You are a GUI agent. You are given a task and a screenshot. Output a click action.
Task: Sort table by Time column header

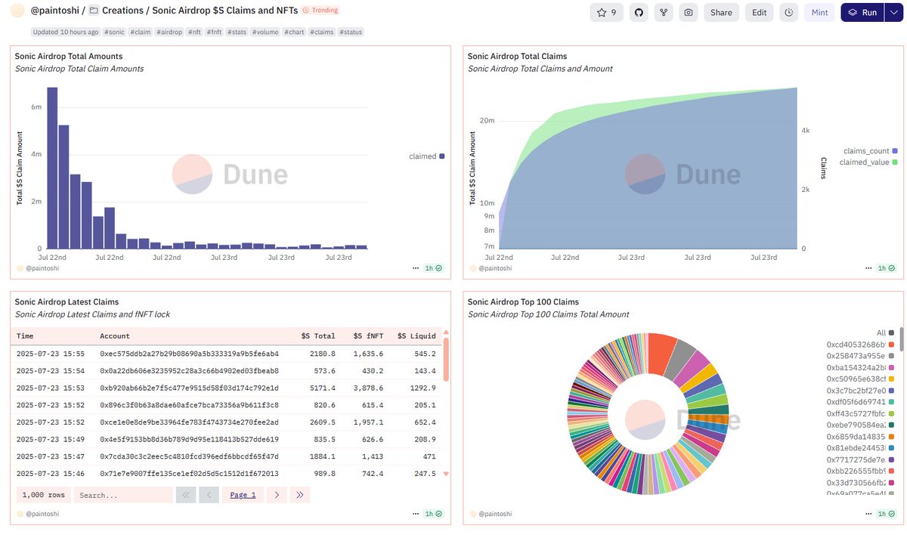[x=24, y=336]
